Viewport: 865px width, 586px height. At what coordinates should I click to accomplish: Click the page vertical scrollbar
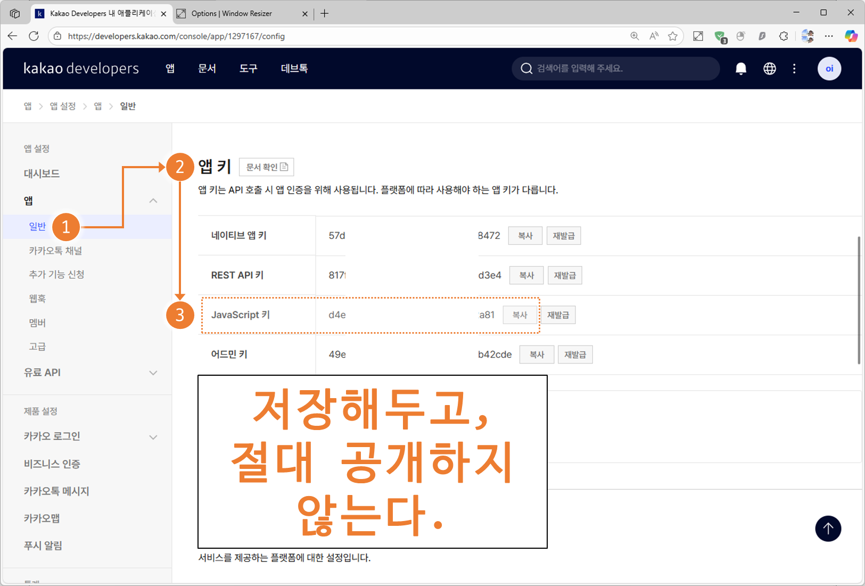(x=858, y=301)
